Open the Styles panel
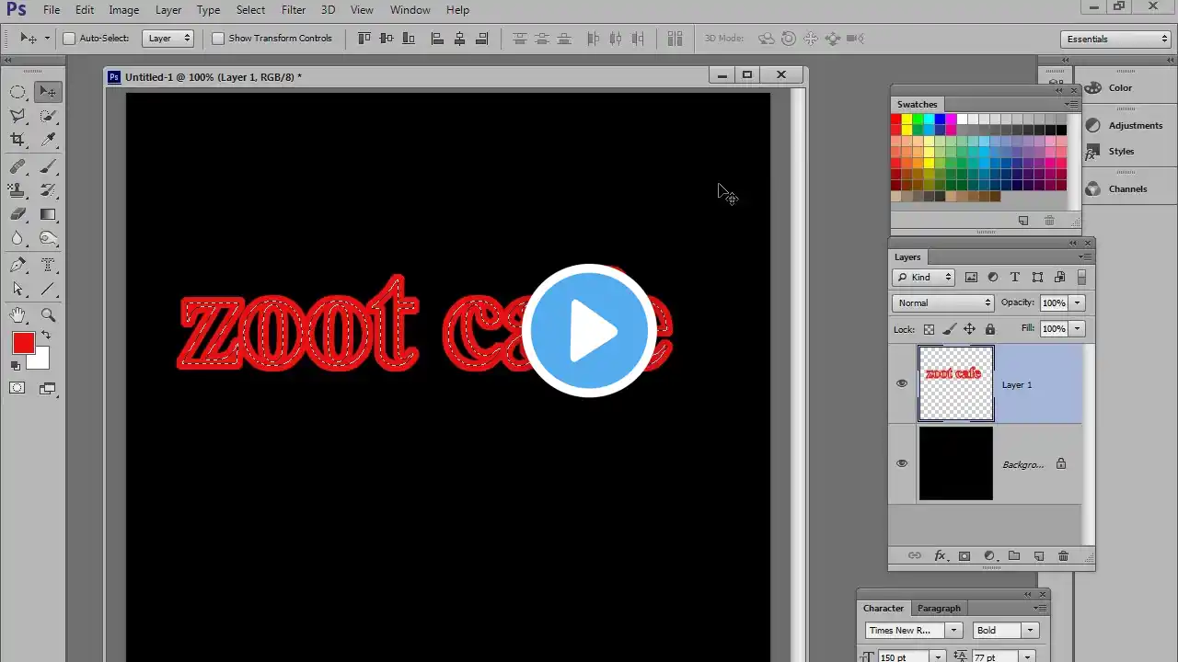This screenshot has width=1178, height=662. 1110,151
